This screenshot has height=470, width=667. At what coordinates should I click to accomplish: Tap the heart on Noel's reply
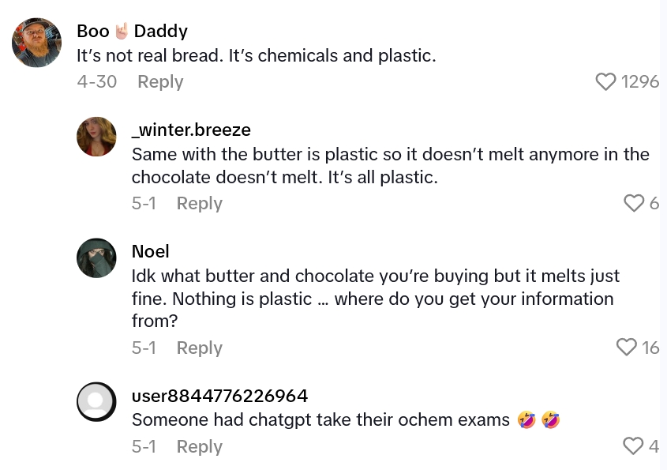[626, 348]
